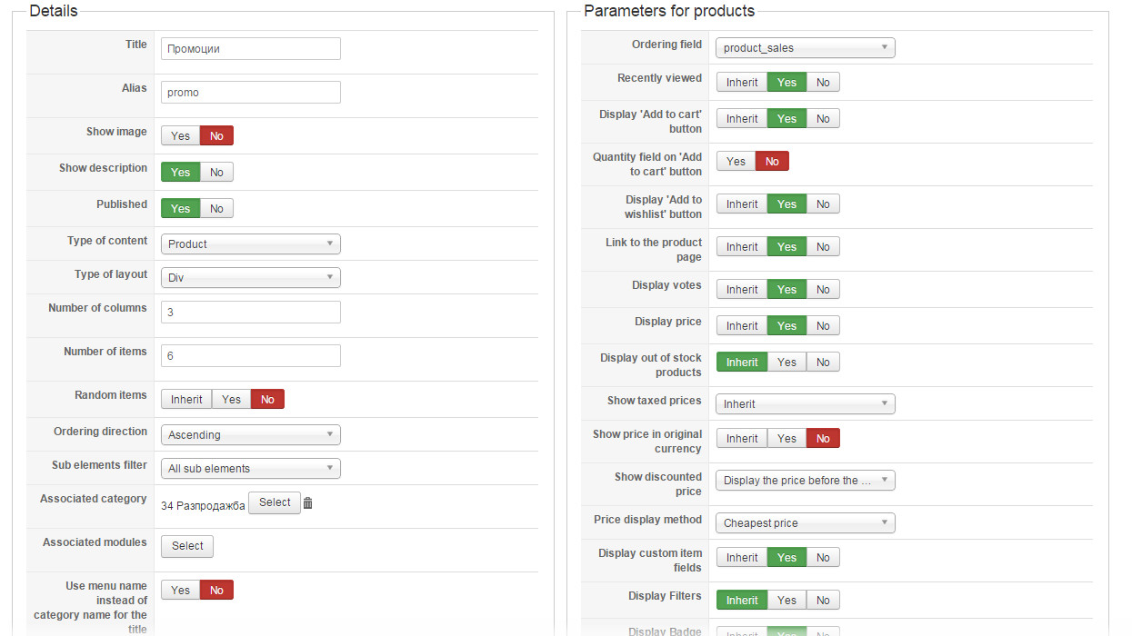This screenshot has height=636, width=1132.
Task: Click into the Title text field
Action: click(250, 48)
